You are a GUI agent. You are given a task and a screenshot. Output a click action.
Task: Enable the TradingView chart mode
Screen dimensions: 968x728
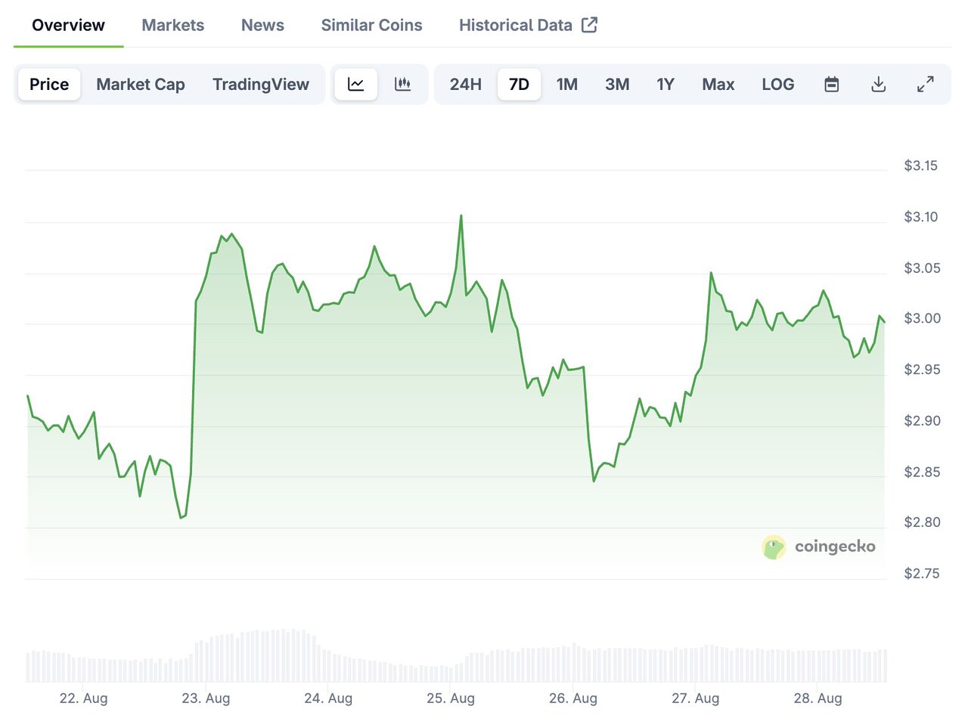[x=261, y=84]
